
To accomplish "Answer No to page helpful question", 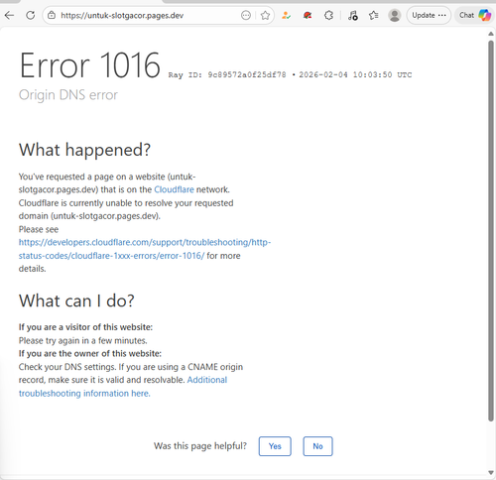I will (317, 446).
